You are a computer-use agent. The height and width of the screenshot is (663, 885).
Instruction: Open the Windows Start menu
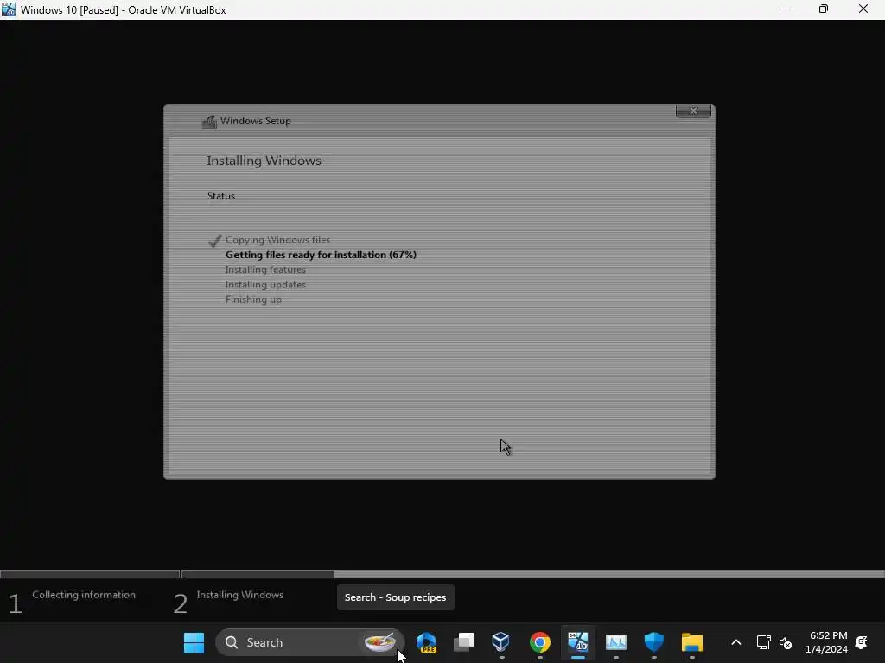point(194,642)
